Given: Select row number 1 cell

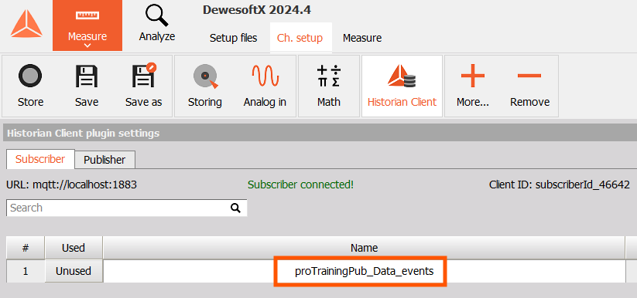Looking at the screenshot, I should (26, 271).
